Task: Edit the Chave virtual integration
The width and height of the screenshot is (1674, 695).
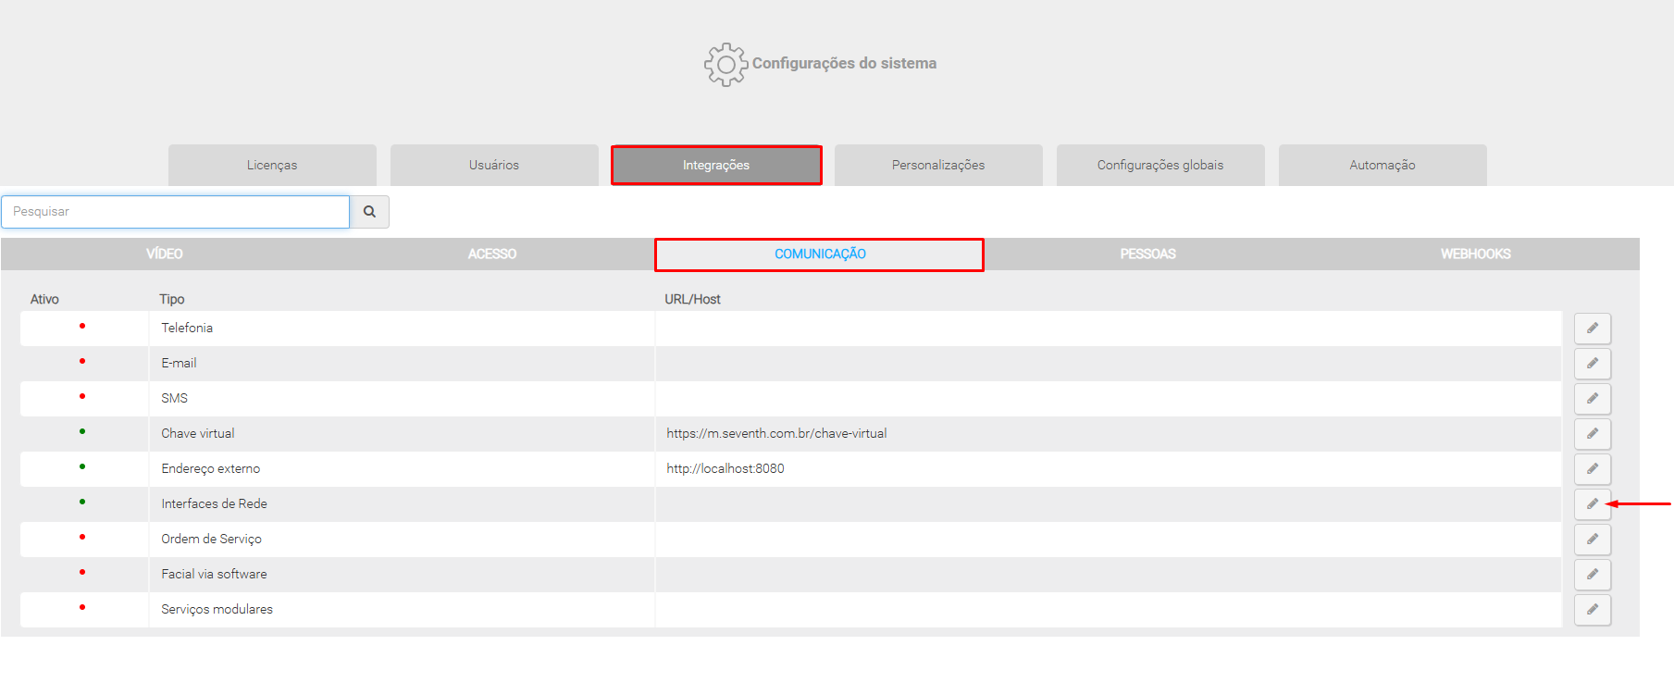Action: pos(1592,434)
